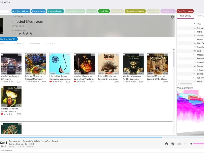Tick Friends On Mushrooms album checkbox
This screenshot has height=153, width=204.
[x=99, y=55]
